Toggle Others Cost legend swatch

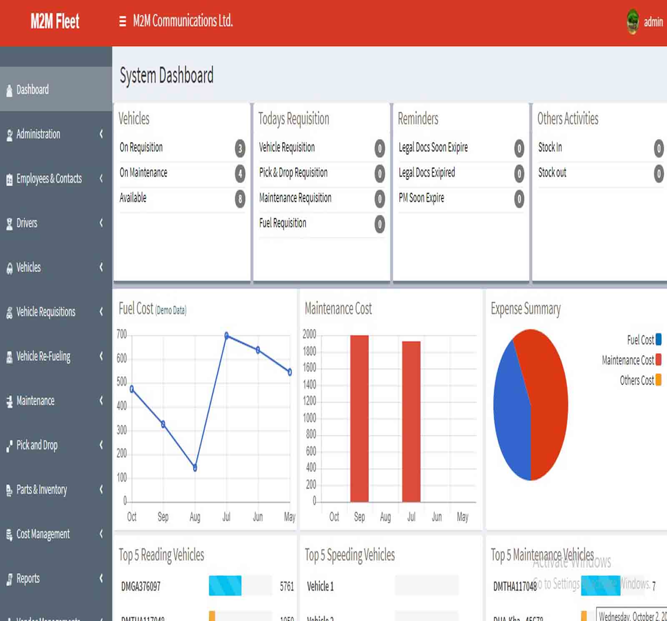(658, 380)
